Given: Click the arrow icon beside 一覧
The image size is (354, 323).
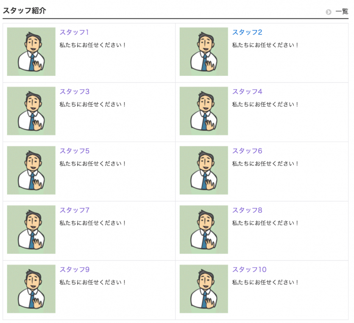Looking at the screenshot, I should tap(329, 12).
